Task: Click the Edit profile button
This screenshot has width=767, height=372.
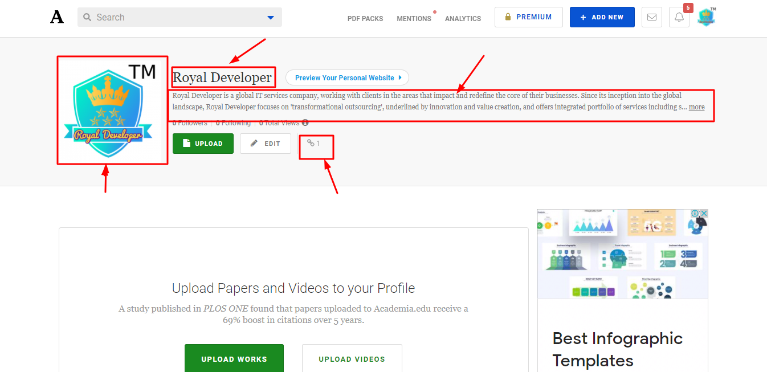Action: coord(265,144)
